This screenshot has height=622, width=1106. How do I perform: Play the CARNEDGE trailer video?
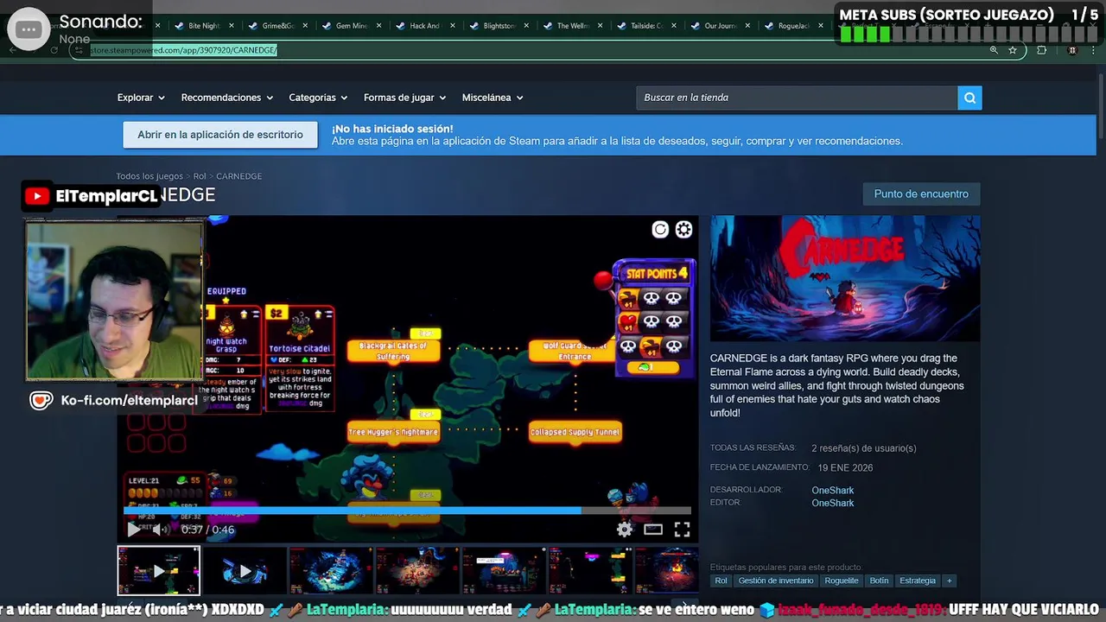click(133, 529)
